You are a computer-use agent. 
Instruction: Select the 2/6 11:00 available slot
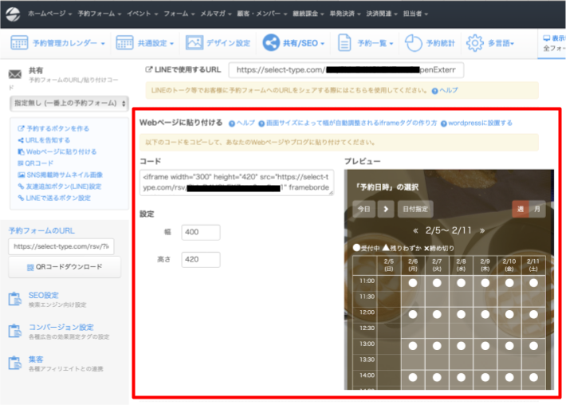[x=413, y=282]
